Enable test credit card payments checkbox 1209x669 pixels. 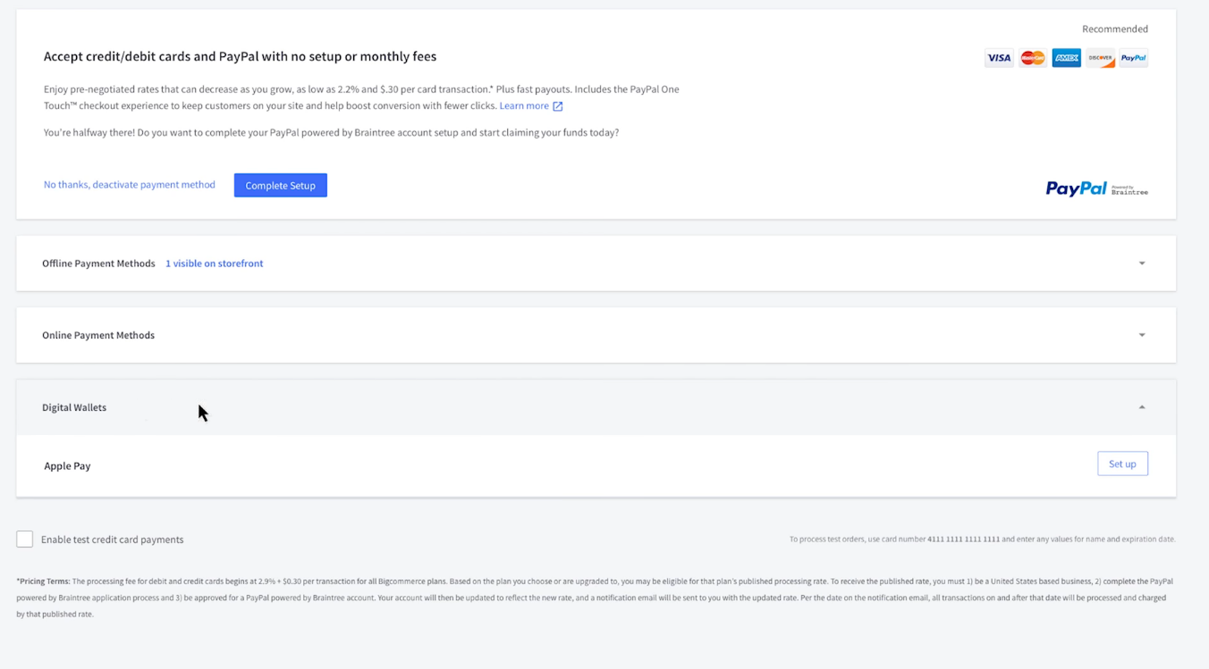click(25, 539)
